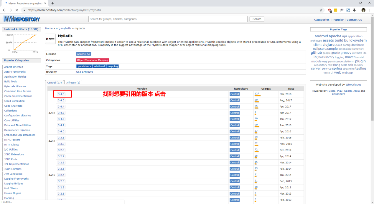Open the Chrome three-dot menu
The height and width of the screenshot is (204, 374).
[x=370, y=10]
